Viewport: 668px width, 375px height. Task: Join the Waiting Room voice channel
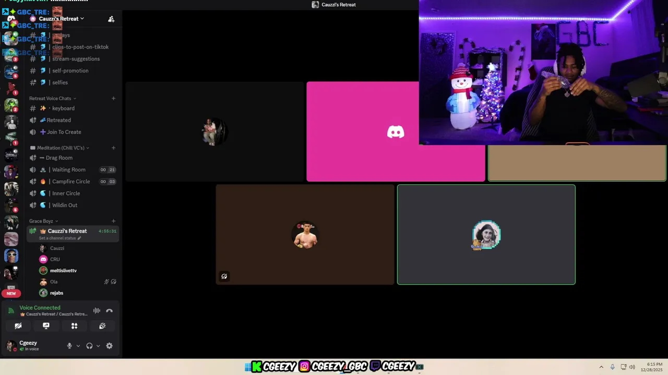tap(69, 170)
